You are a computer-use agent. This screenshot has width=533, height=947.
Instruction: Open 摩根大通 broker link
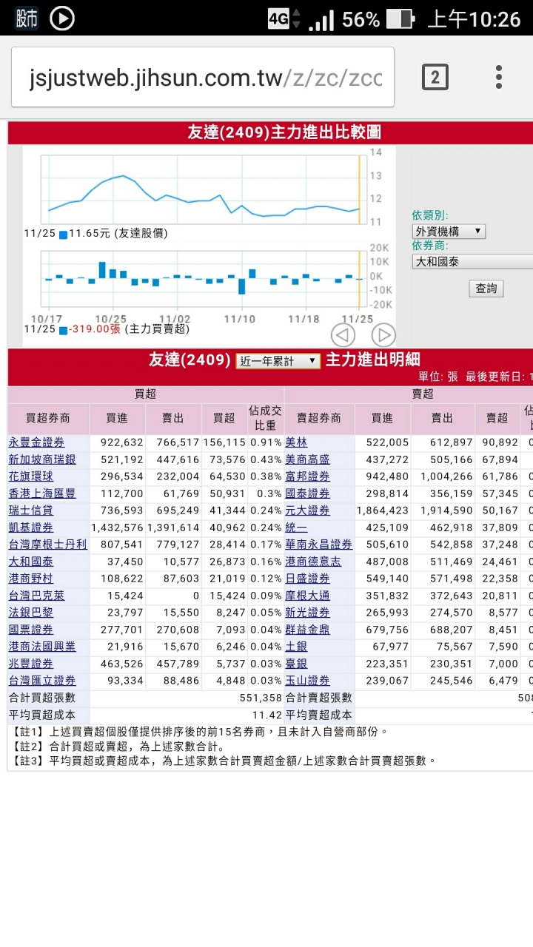coord(307,596)
